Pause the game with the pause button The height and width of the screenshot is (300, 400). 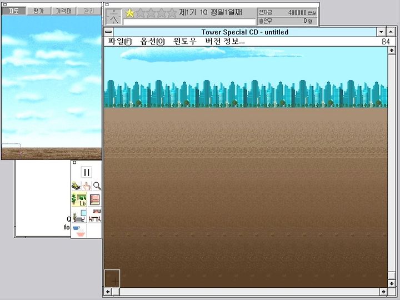86,172
